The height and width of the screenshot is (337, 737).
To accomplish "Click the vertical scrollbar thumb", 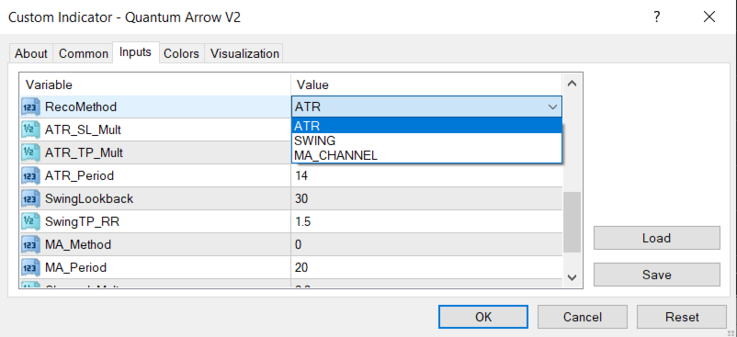I will [572, 222].
